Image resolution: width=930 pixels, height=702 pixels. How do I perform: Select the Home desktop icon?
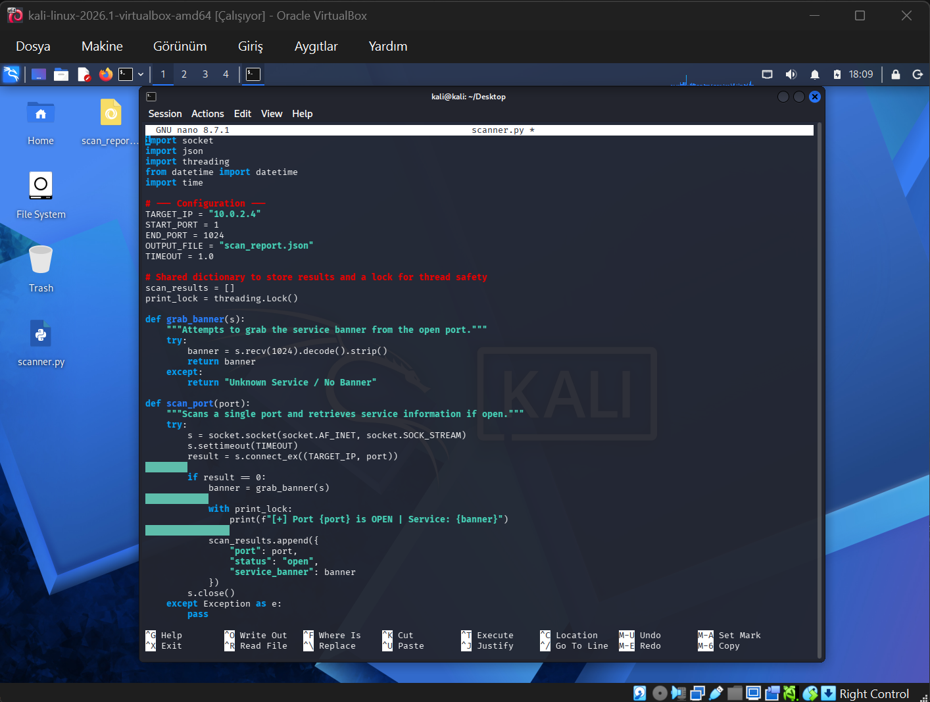41,124
